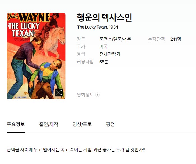This screenshot has width=196, height=164.
Task: Click the expand poster fullscreen icon
Action: point(59,93)
